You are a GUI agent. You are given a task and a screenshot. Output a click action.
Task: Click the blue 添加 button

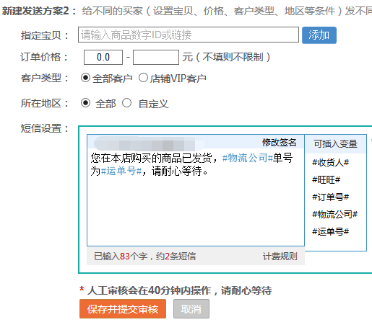click(x=319, y=35)
